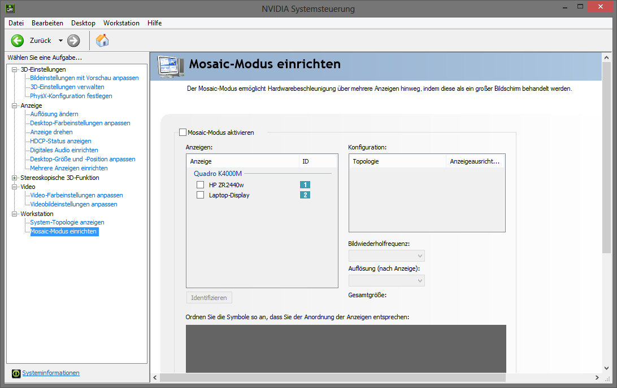Click display ID badge 1

tap(305, 184)
